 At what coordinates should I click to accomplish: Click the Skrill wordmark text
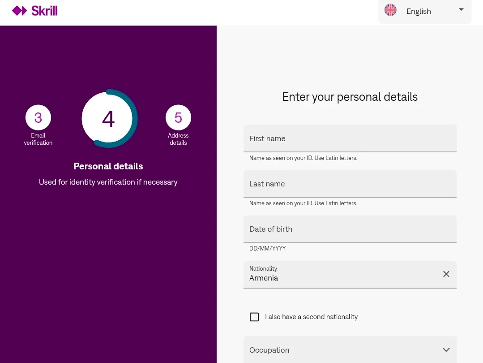(x=44, y=11)
